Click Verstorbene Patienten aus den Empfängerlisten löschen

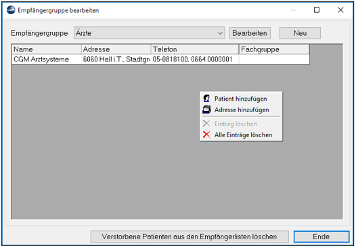click(x=190, y=237)
